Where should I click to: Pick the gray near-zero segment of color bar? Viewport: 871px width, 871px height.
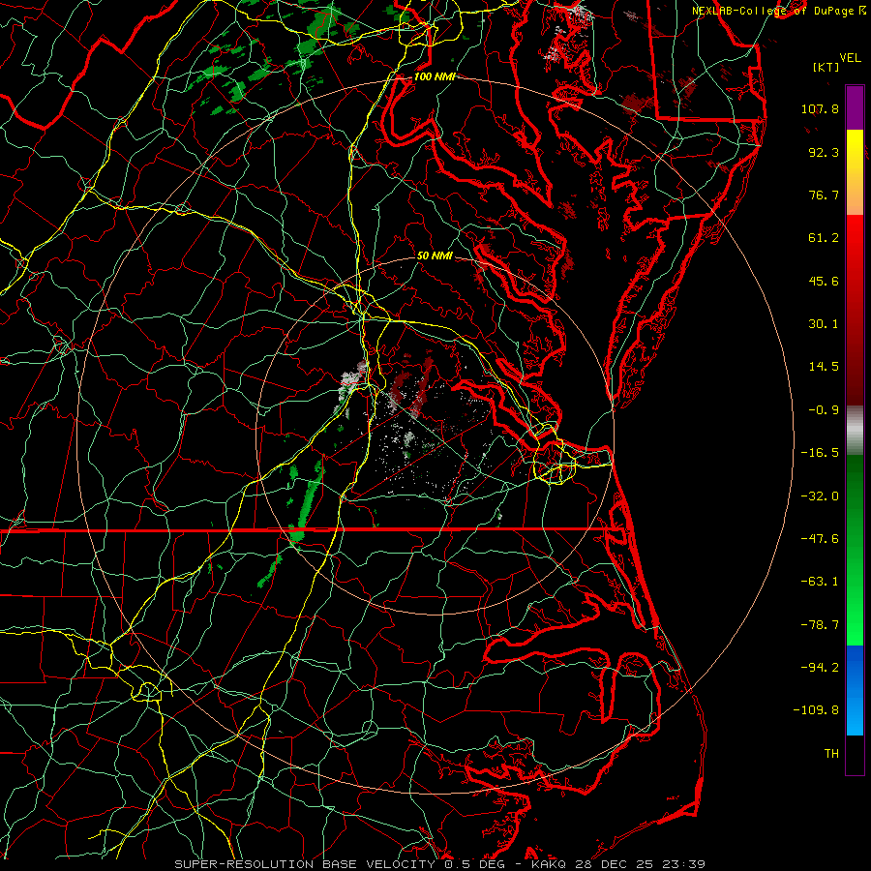pyautogui.click(x=855, y=430)
